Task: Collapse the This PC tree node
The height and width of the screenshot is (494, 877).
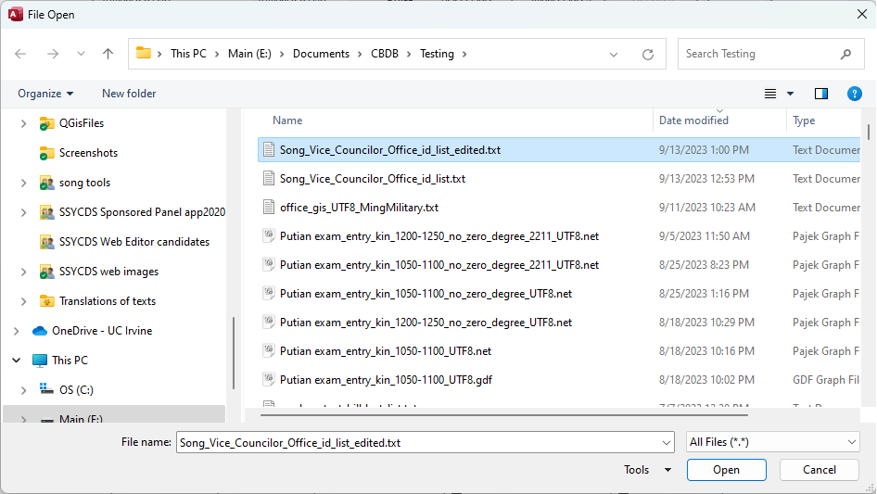Action: tap(16, 361)
